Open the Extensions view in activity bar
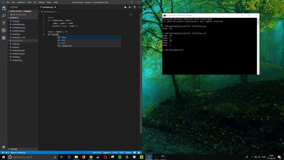 pos(4,38)
